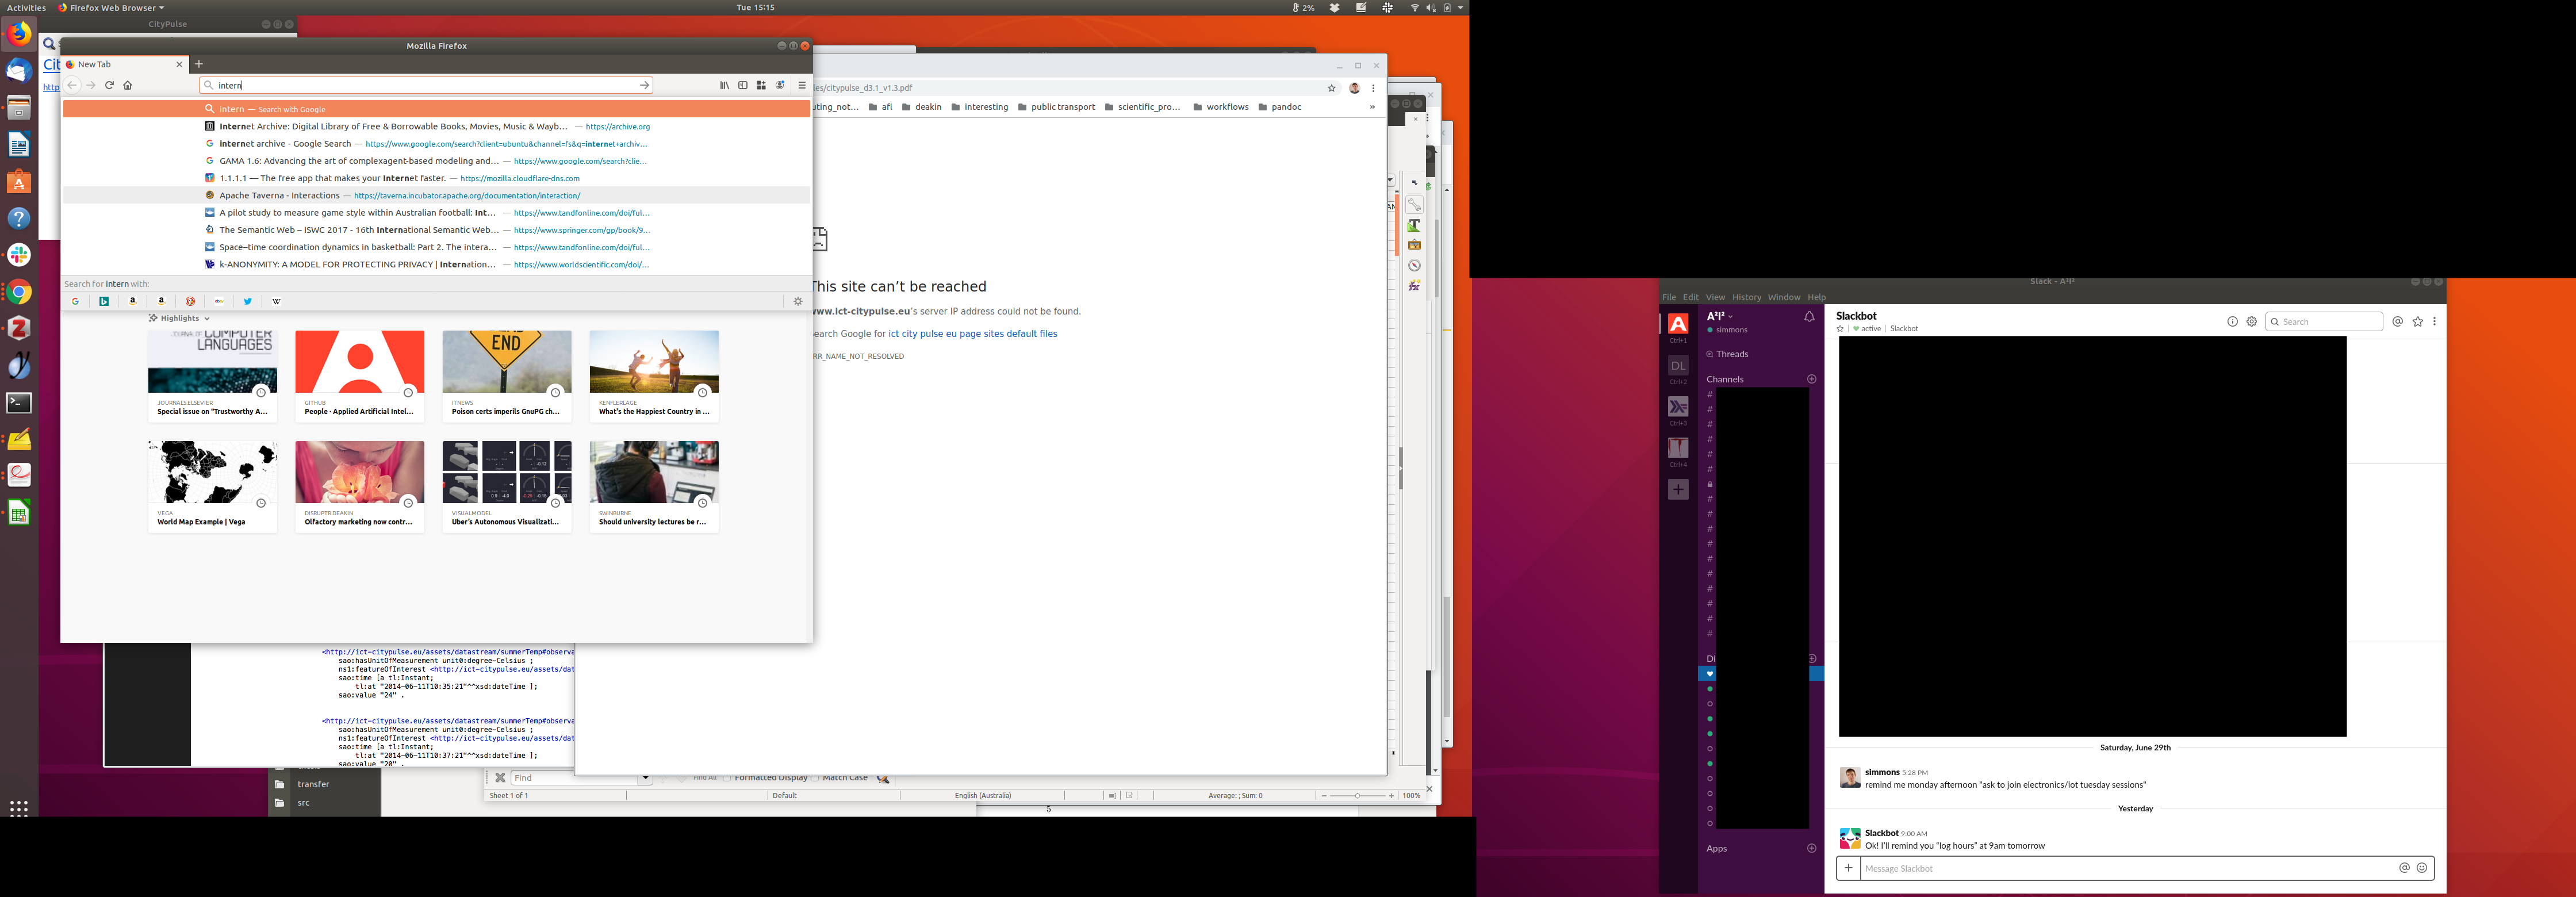Open the History menu in Slack
Viewport: 2576px width, 897px height.
click(1746, 297)
